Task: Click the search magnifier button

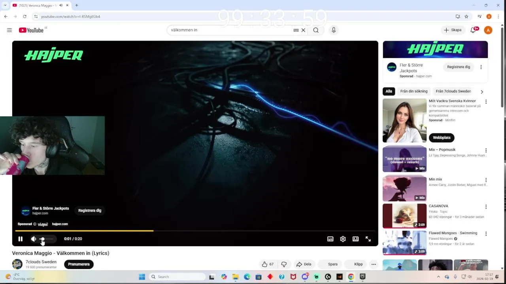Action: tap(316, 30)
